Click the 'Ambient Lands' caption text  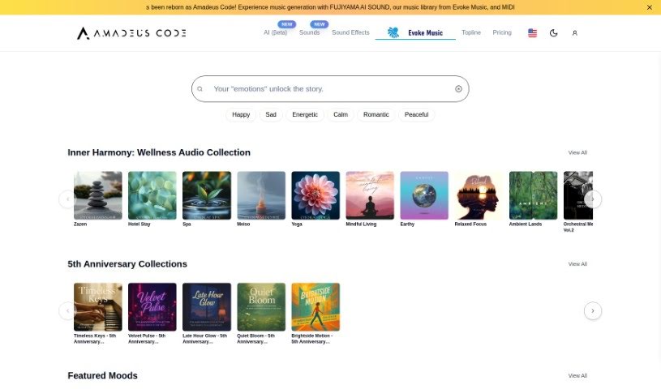coord(526,224)
